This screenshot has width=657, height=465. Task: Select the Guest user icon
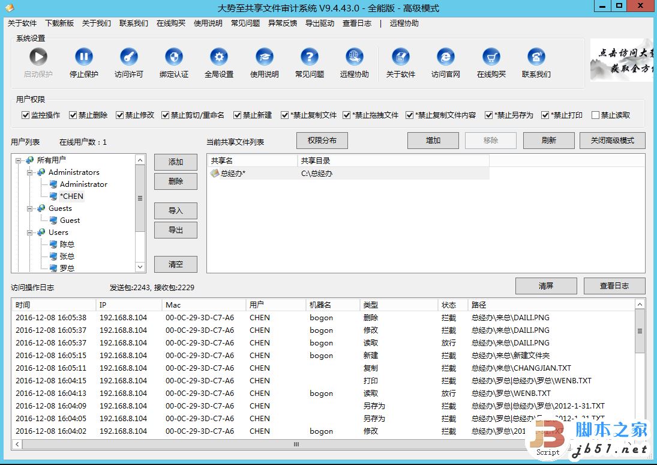pos(53,220)
